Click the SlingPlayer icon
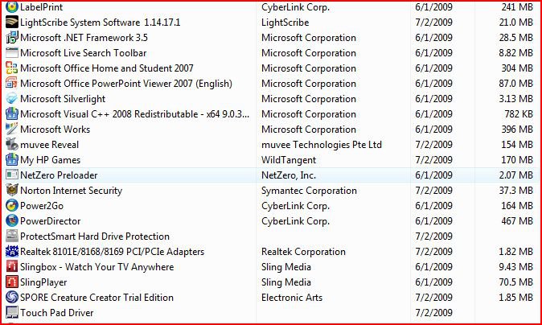The image size is (542, 325). pos(12,282)
